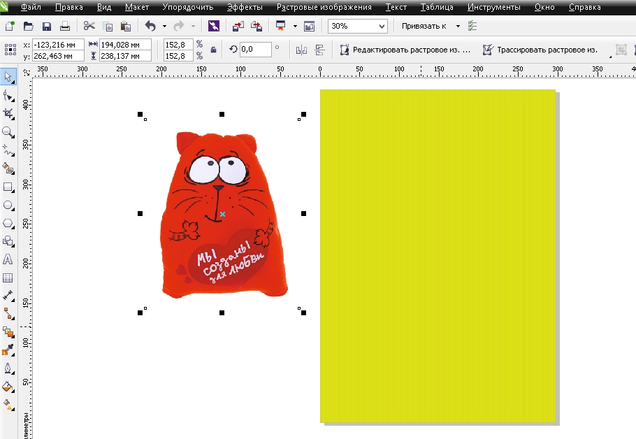The height and width of the screenshot is (439, 636).
Task: Click the Open file folder icon
Action: 29,27
